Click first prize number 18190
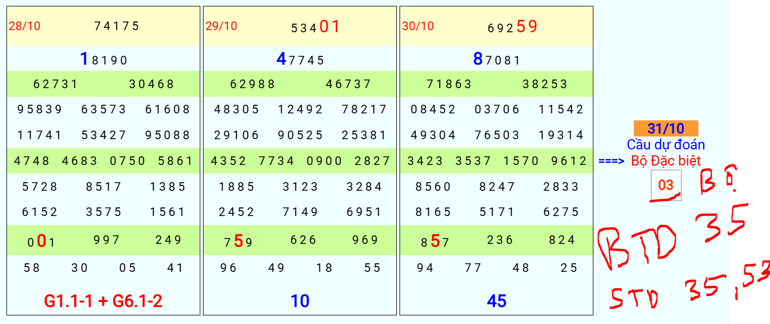The image size is (770, 324). click(x=103, y=59)
